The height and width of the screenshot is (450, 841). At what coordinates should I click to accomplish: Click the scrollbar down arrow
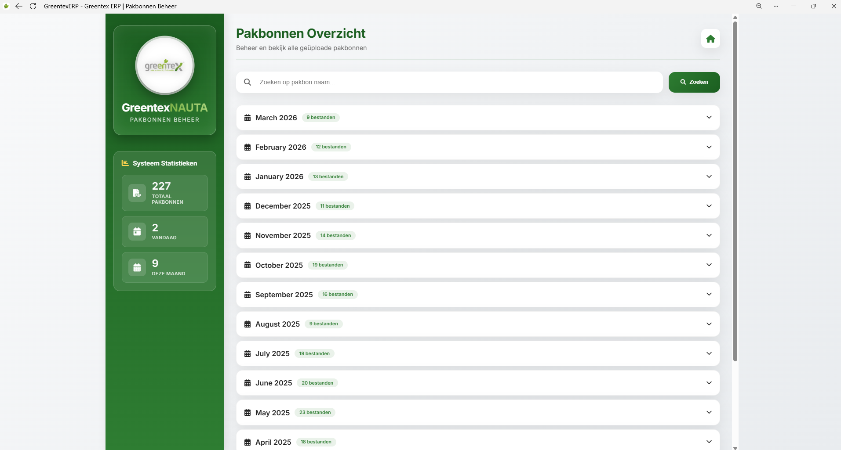[x=735, y=448]
